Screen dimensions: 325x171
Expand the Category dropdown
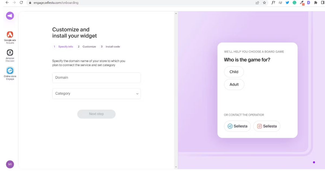(x=96, y=94)
